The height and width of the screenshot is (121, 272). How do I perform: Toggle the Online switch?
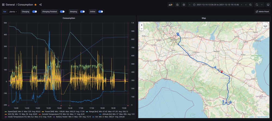pyautogui.click(x=101, y=12)
